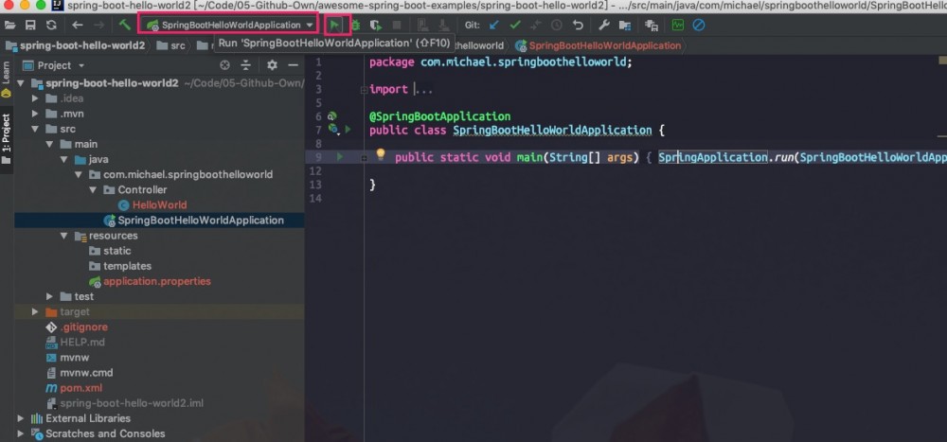Viewport: 947px width, 442px height.
Task: Navigate Back with the left arrow
Action: [78, 26]
